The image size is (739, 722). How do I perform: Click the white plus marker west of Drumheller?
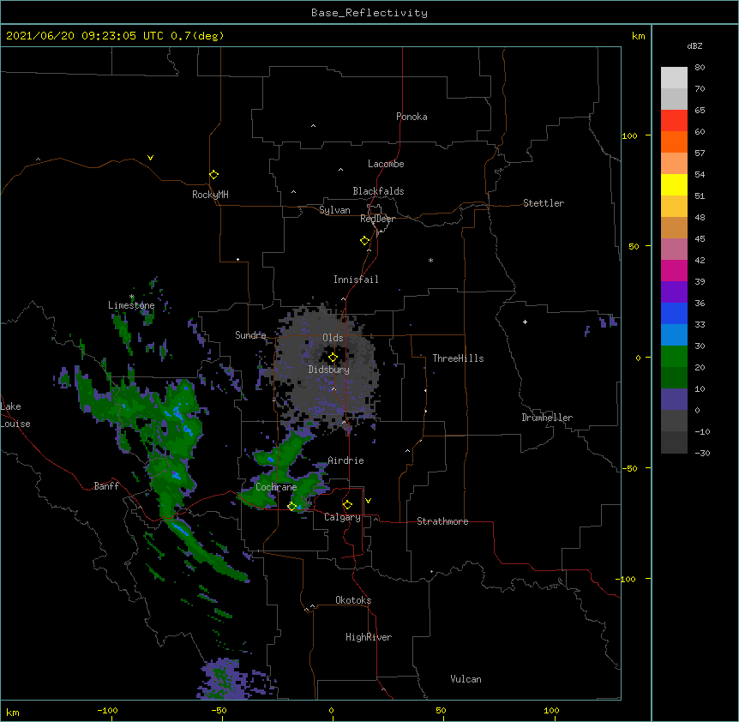525,322
